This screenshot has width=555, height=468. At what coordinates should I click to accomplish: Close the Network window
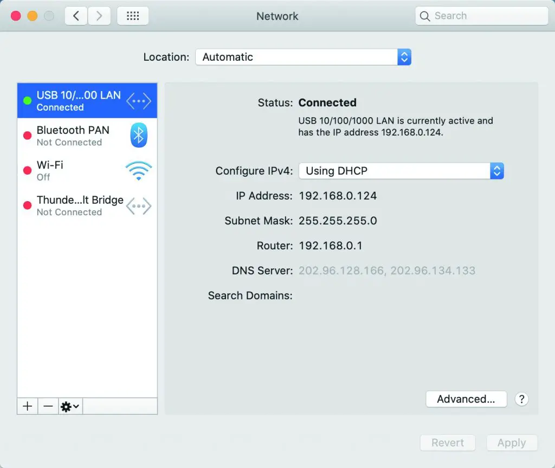(16, 16)
